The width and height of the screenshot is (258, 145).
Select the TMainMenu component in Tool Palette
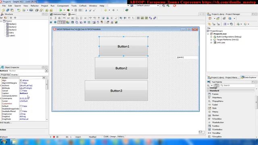coord(217,97)
